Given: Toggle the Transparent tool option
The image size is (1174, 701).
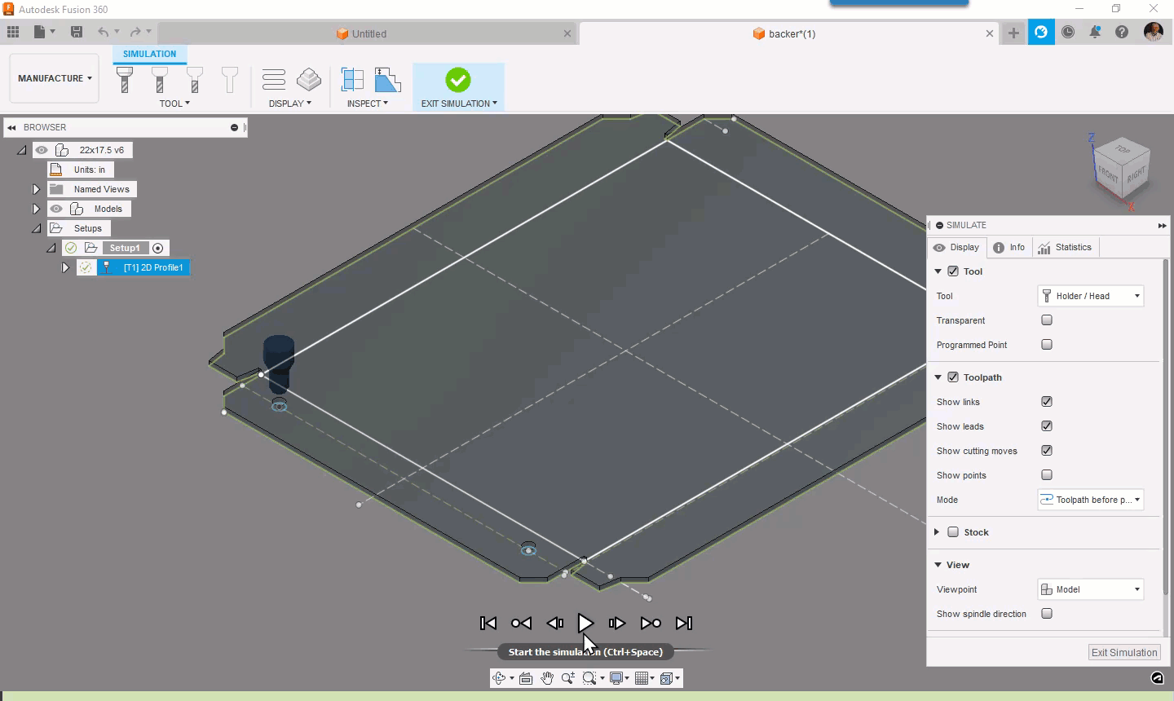Looking at the screenshot, I should [1046, 320].
